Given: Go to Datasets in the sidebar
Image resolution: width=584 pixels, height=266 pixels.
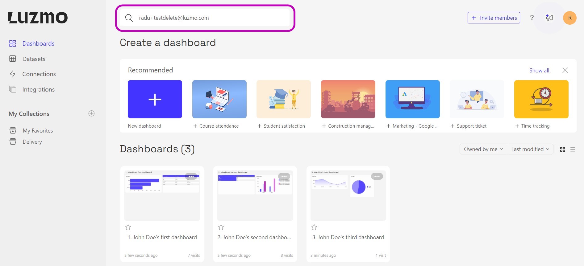Looking at the screenshot, I should point(34,59).
